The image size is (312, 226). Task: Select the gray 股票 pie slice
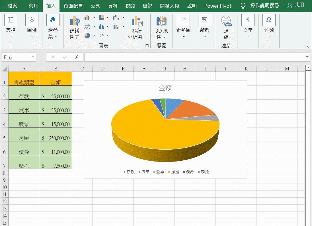click(x=207, y=118)
